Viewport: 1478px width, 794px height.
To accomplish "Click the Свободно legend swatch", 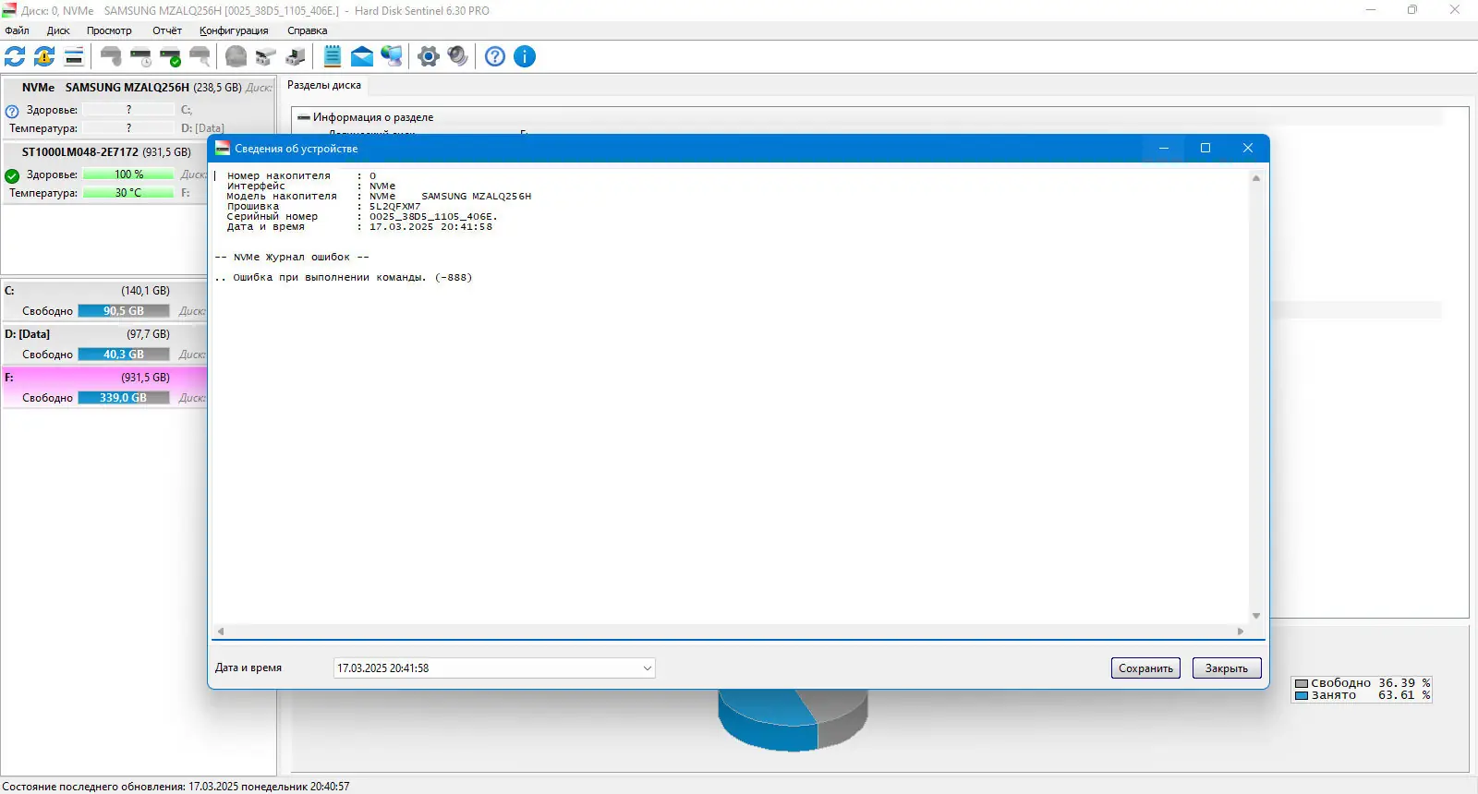I will (1302, 684).
